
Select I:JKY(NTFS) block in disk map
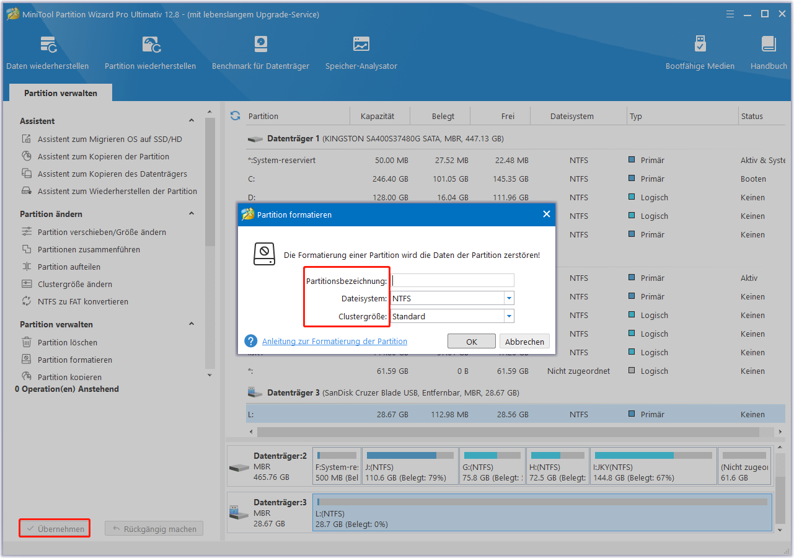pyautogui.click(x=653, y=466)
